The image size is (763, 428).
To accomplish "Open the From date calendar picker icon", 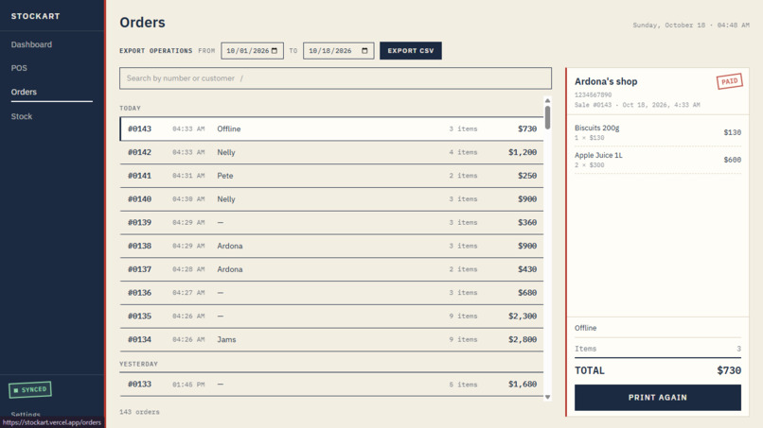I will [x=275, y=50].
